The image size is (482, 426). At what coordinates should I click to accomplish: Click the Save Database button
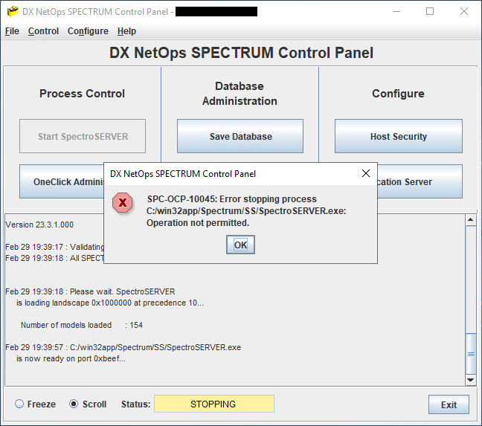pyautogui.click(x=240, y=137)
